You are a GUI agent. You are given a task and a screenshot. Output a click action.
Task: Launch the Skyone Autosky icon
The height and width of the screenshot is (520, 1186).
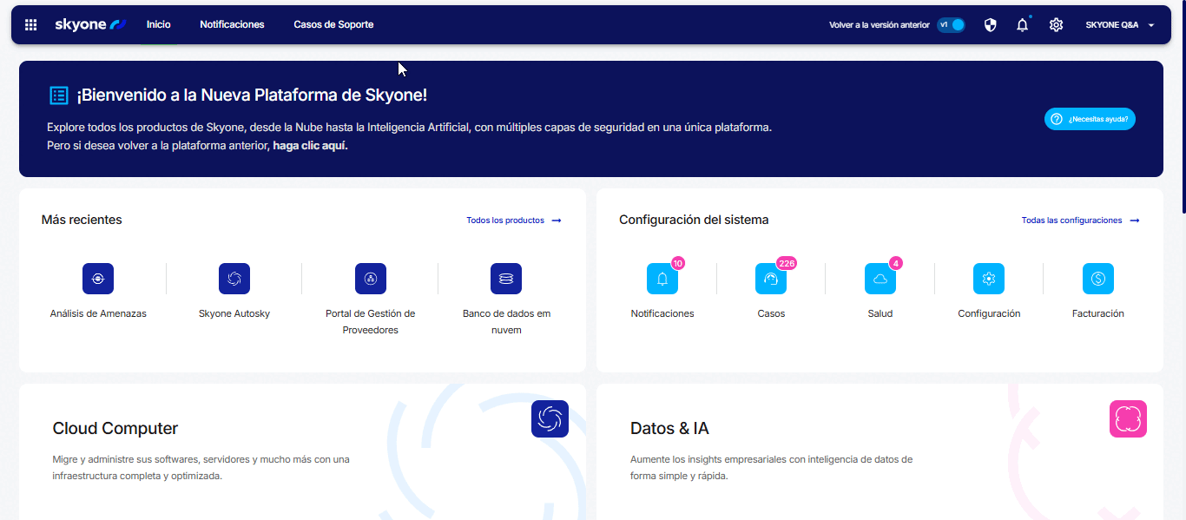pyautogui.click(x=234, y=279)
